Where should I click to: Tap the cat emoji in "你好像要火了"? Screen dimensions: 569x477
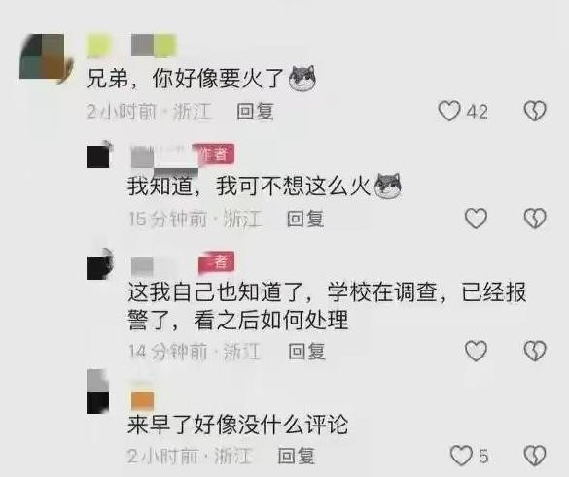point(302,78)
